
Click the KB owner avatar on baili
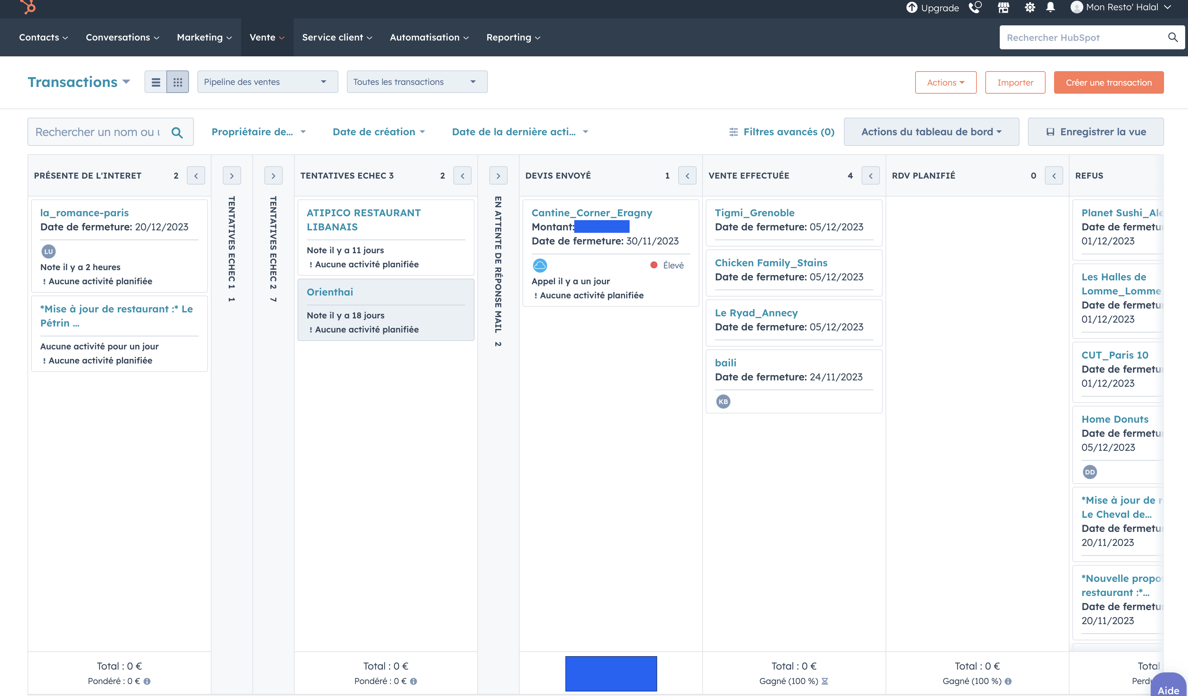pos(723,401)
